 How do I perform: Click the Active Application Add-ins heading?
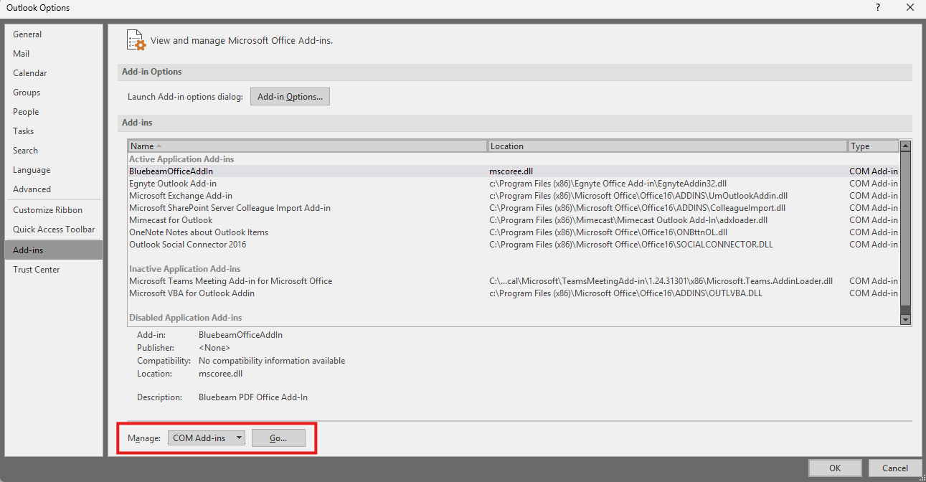click(x=181, y=159)
